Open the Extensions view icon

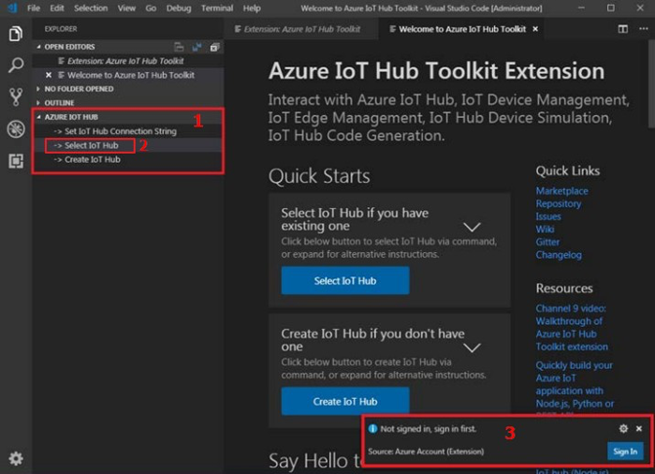15,160
